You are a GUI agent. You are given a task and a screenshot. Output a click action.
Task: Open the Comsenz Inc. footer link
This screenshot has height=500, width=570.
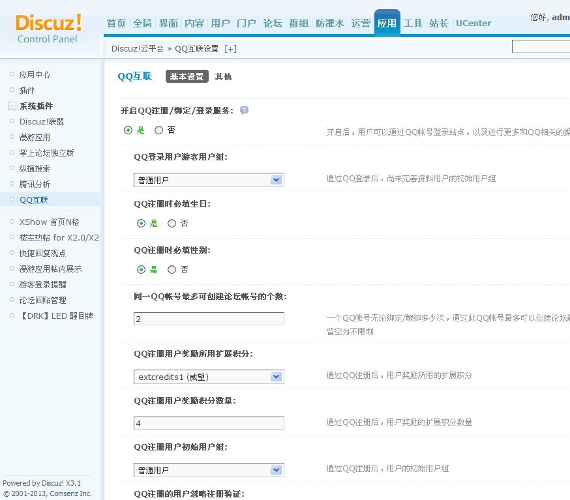(x=70, y=493)
